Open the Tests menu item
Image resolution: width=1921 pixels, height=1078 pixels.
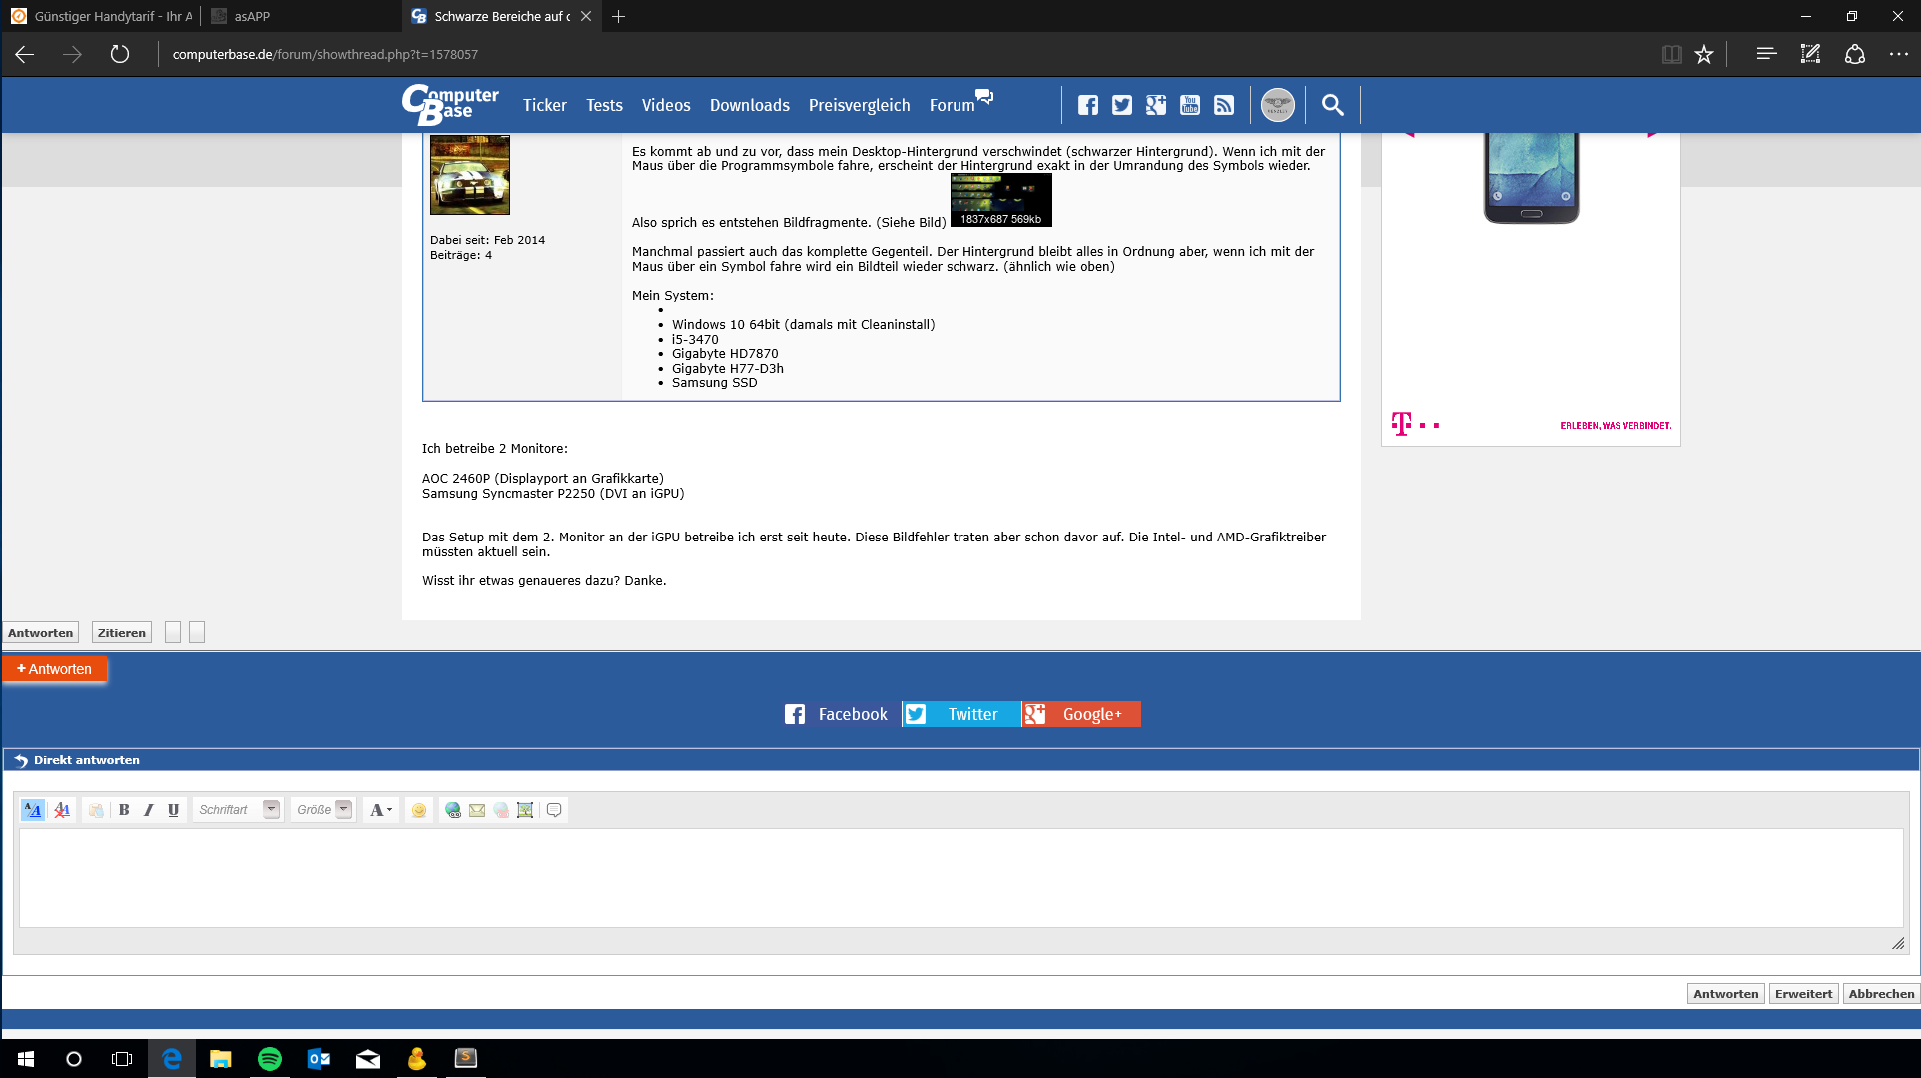(604, 105)
